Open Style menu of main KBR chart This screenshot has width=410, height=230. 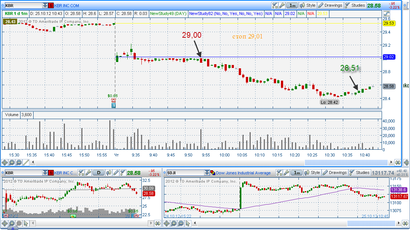click(308, 5)
